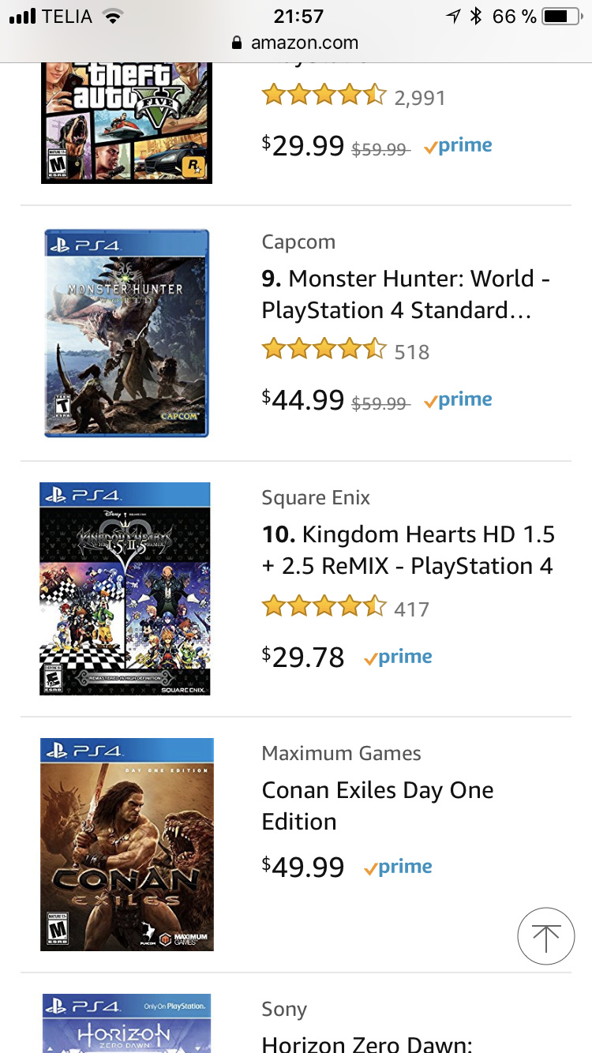Screen dimensions: 592x1053
Task: Tap the star rating for Monster Hunter: World
Action: tap(324, 349)
